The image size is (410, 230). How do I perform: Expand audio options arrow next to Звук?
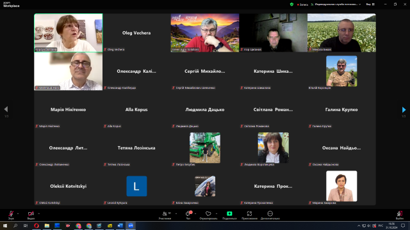(x=18, y=213)
